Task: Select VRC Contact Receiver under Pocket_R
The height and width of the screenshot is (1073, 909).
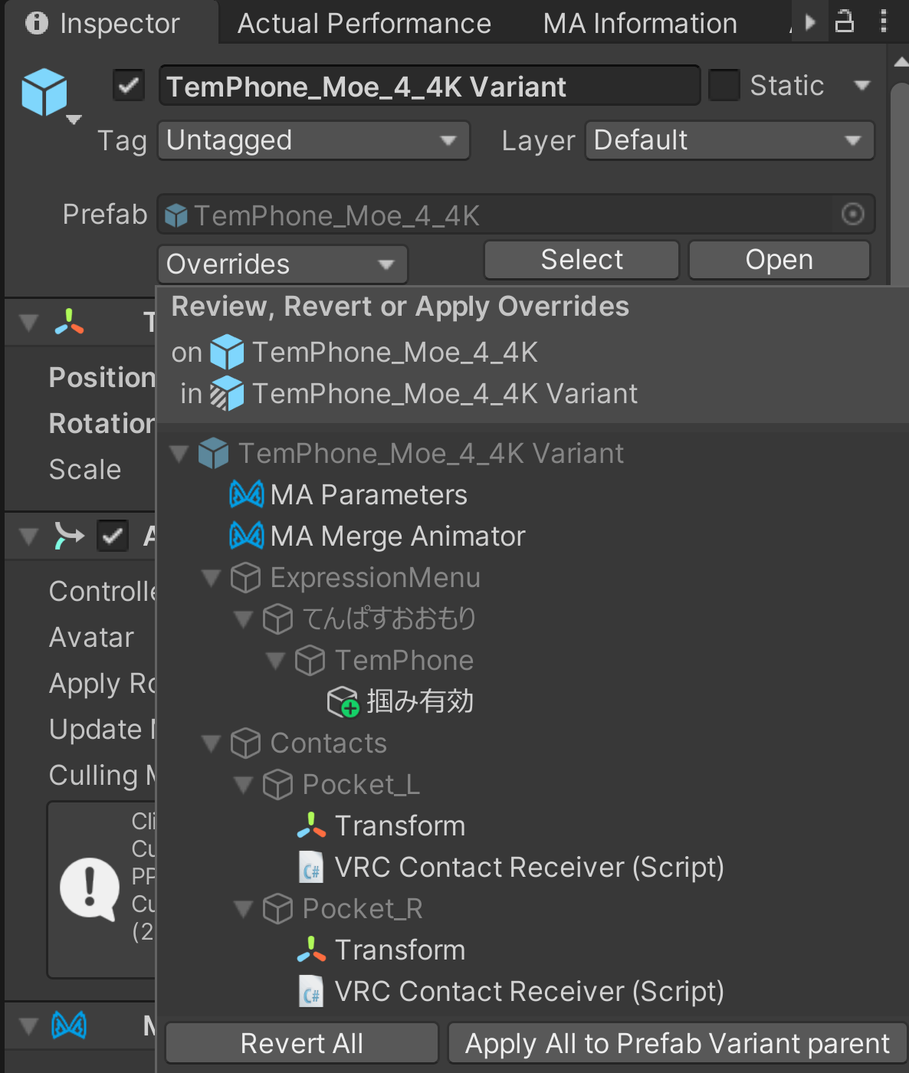Action: coord(530,992)
